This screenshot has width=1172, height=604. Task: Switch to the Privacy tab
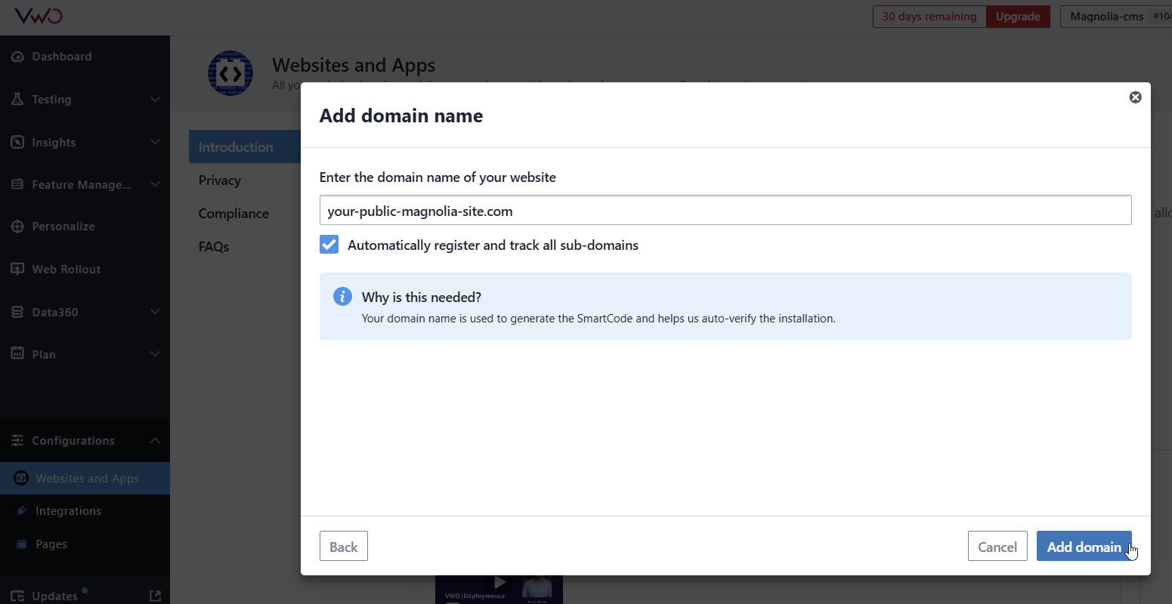[x=220, y=180]
